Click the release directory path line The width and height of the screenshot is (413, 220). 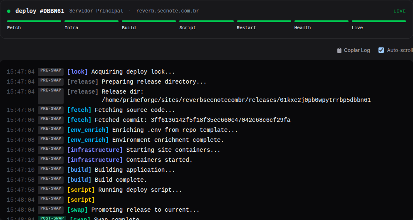pos(236,100)
